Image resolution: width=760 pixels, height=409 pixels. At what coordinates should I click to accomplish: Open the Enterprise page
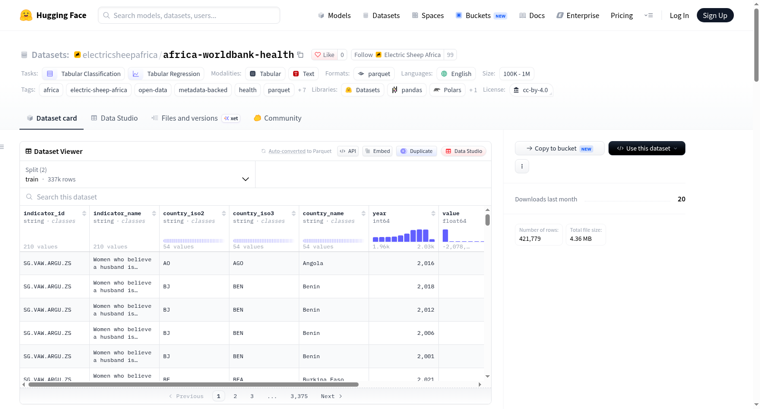coord(578,15)
